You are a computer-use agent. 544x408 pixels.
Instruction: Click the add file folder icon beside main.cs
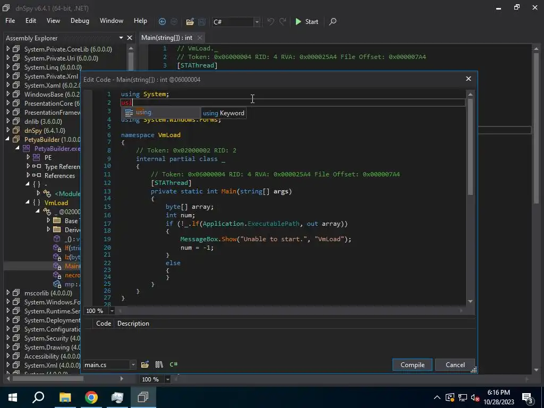point(145,364)
